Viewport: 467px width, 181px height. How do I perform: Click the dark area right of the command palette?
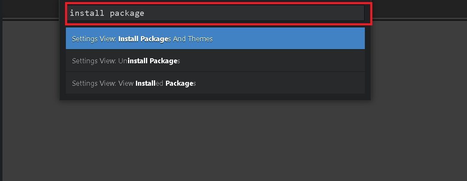pyautogui.click(x=417, y=83)
